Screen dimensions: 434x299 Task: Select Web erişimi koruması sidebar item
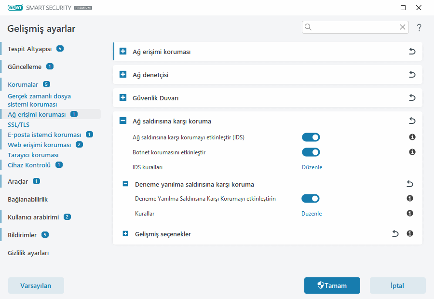(x=39, y=145)
